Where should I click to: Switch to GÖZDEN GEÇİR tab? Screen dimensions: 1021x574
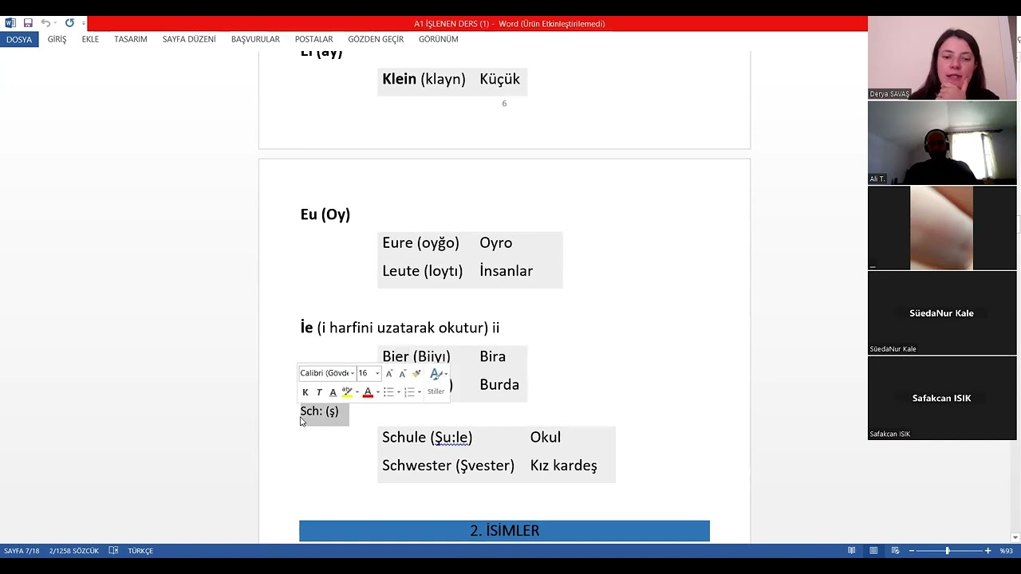tap(376, 39)
